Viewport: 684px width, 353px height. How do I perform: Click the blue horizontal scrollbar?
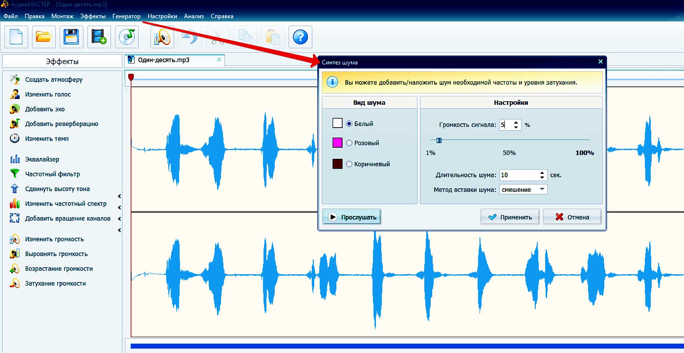407,346
